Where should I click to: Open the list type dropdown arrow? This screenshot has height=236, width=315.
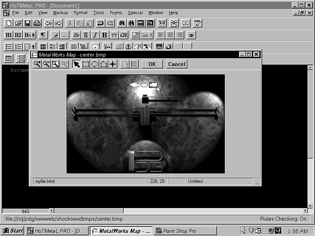pyautogui.click(x=33, y=46)
